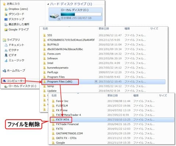Screen dimensions: 176x146
Task: Click date 2016/04/21 16:25 cell
Action: point(119,124)
